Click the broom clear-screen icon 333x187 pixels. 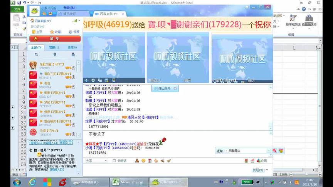click(169, 161)
